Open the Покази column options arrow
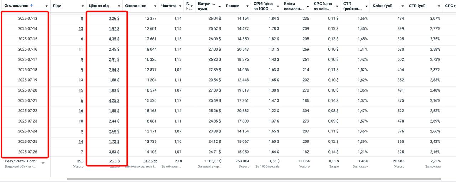 pos(247,6)
